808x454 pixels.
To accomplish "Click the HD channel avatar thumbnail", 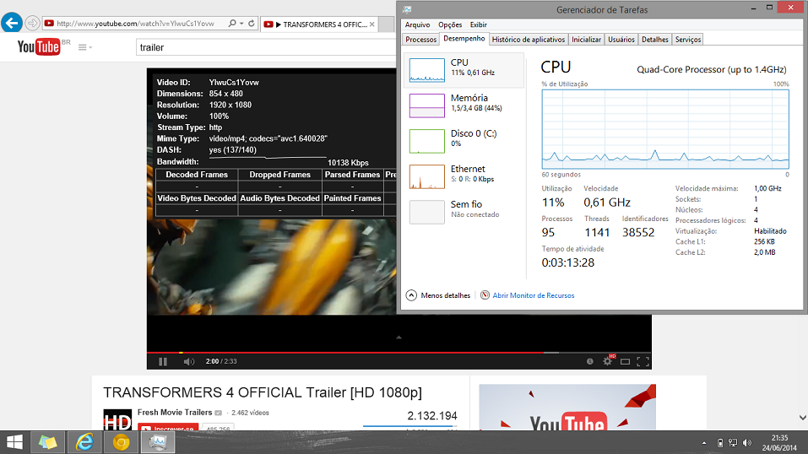I will point(117,419).
